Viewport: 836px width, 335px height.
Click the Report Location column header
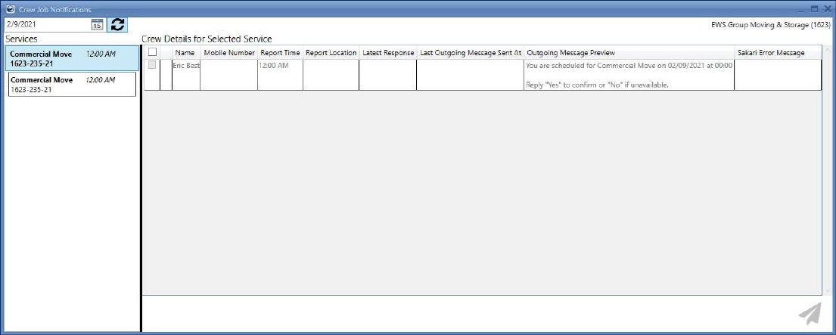point(331,53)
